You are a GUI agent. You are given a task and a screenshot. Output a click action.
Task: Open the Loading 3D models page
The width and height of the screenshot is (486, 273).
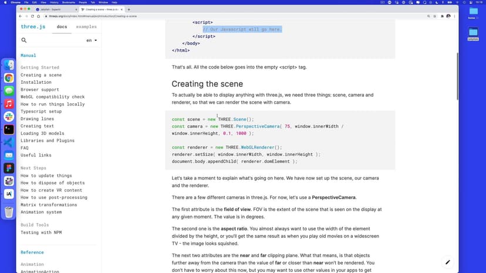[x=42, y=134]
